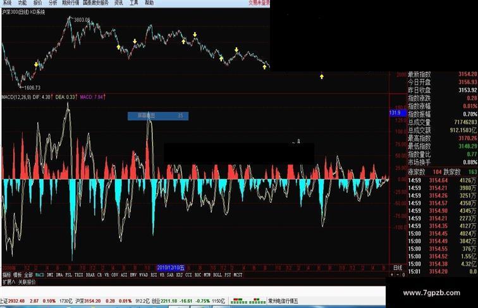Switch to the PSY indicator tab
Viewport: 478px width, 308px height.
click(x=228, y=274)
